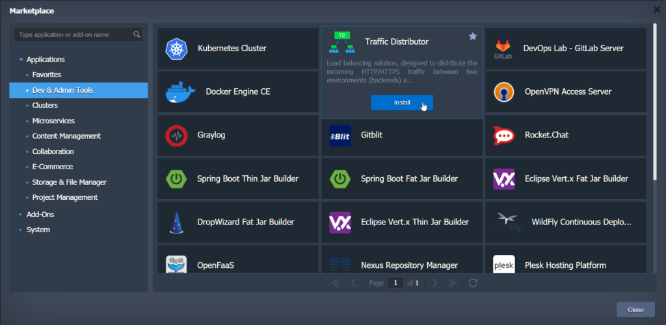Click the OpenFaaS whale icon
Image resolution: width=666 pixels, height=325 pixels.
point(176,265)
